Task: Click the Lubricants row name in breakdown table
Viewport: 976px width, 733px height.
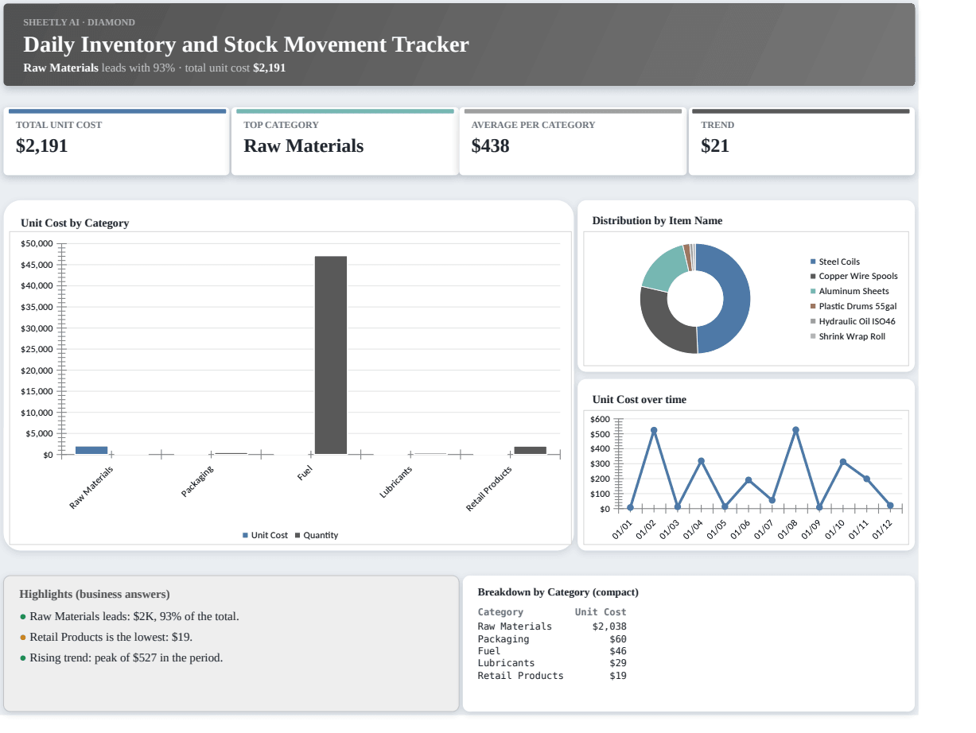Action: click(x=506, y=663)
